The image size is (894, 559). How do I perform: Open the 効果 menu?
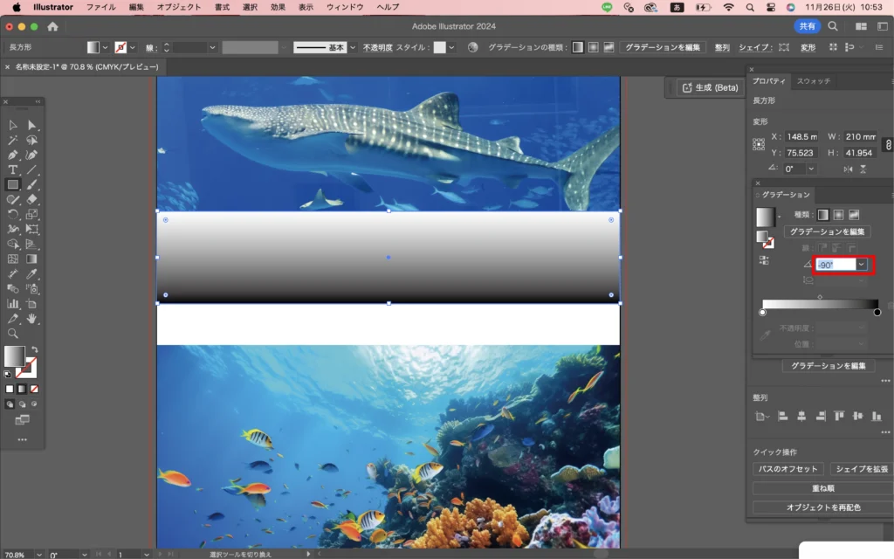278,7
